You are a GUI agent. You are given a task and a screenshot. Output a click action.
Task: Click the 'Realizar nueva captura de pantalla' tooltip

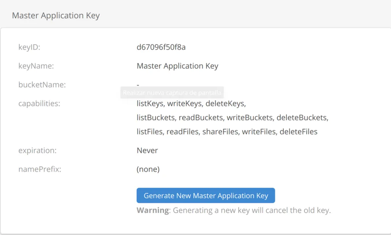172,93
